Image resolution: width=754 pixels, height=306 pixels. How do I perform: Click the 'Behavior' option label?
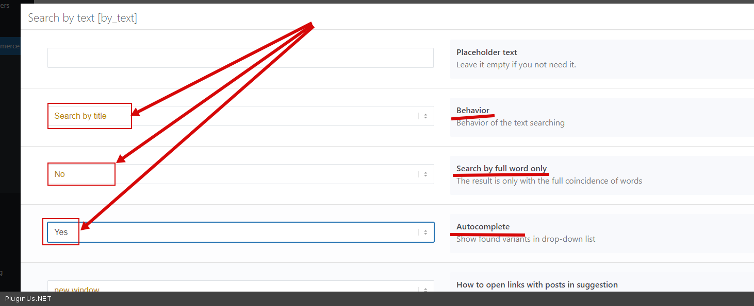point(472,111)
